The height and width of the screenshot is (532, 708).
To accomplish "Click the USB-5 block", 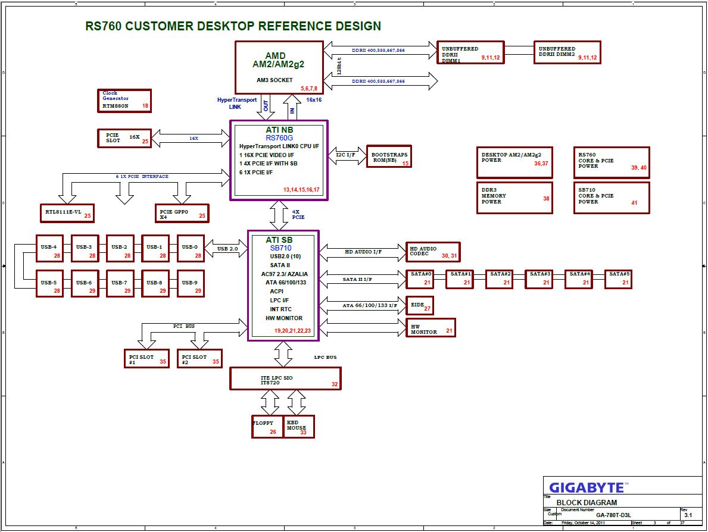I will [x=49, y=283].
